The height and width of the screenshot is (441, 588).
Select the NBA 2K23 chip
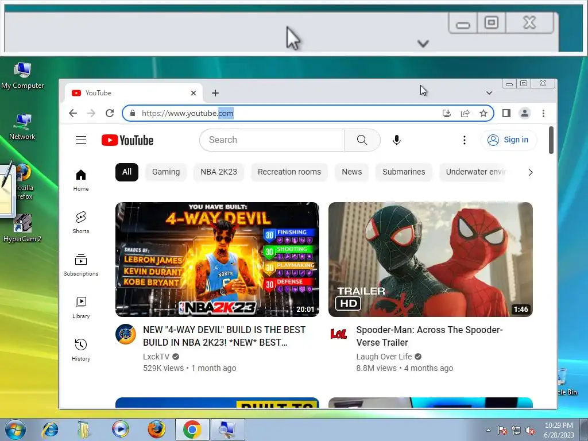point(219,172)
